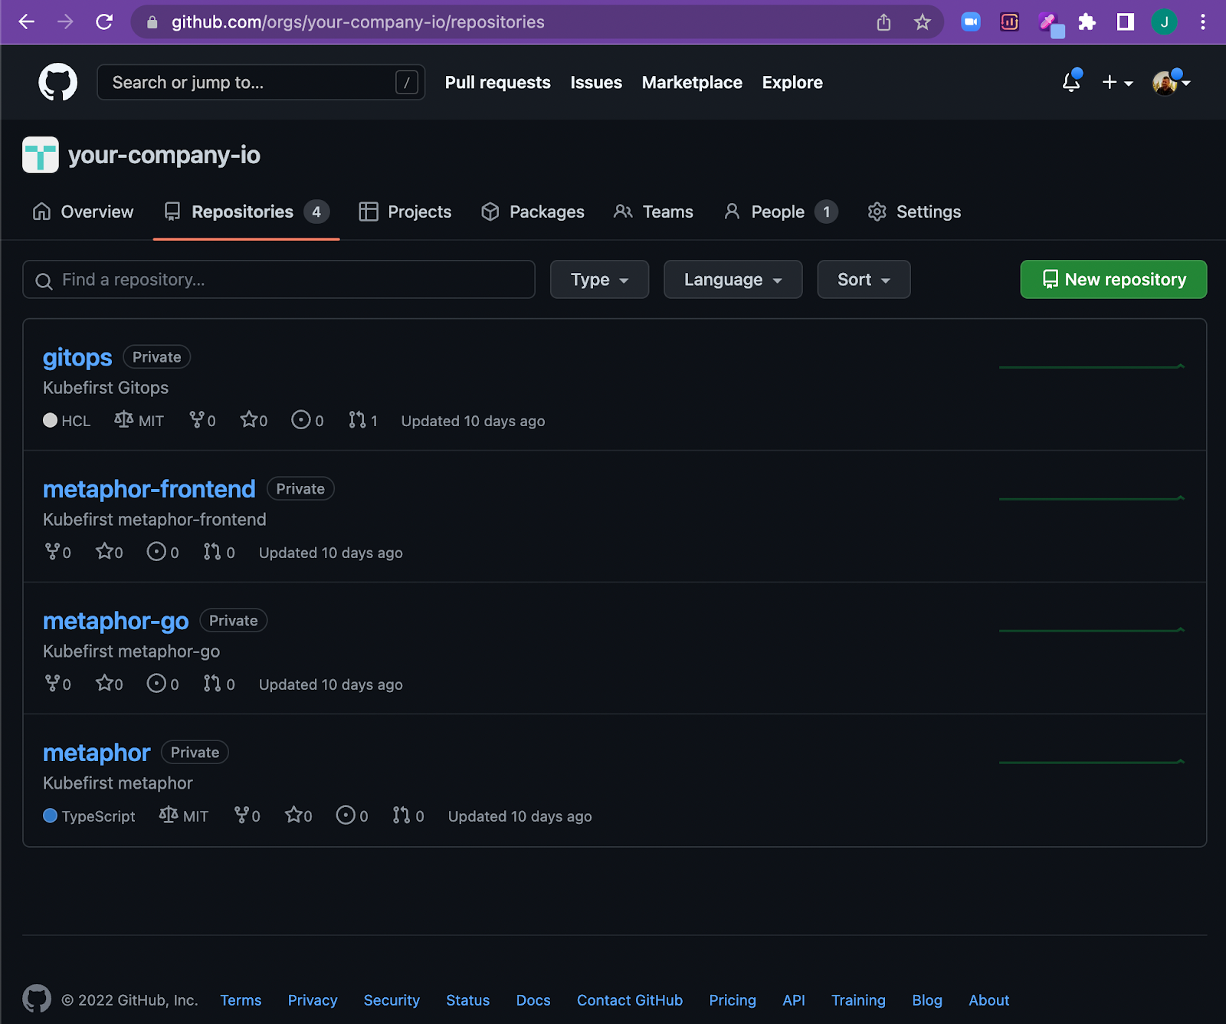Click the GitHub logo in the footer
This screenshot has height=1024, width=1226.
(37, 999)
